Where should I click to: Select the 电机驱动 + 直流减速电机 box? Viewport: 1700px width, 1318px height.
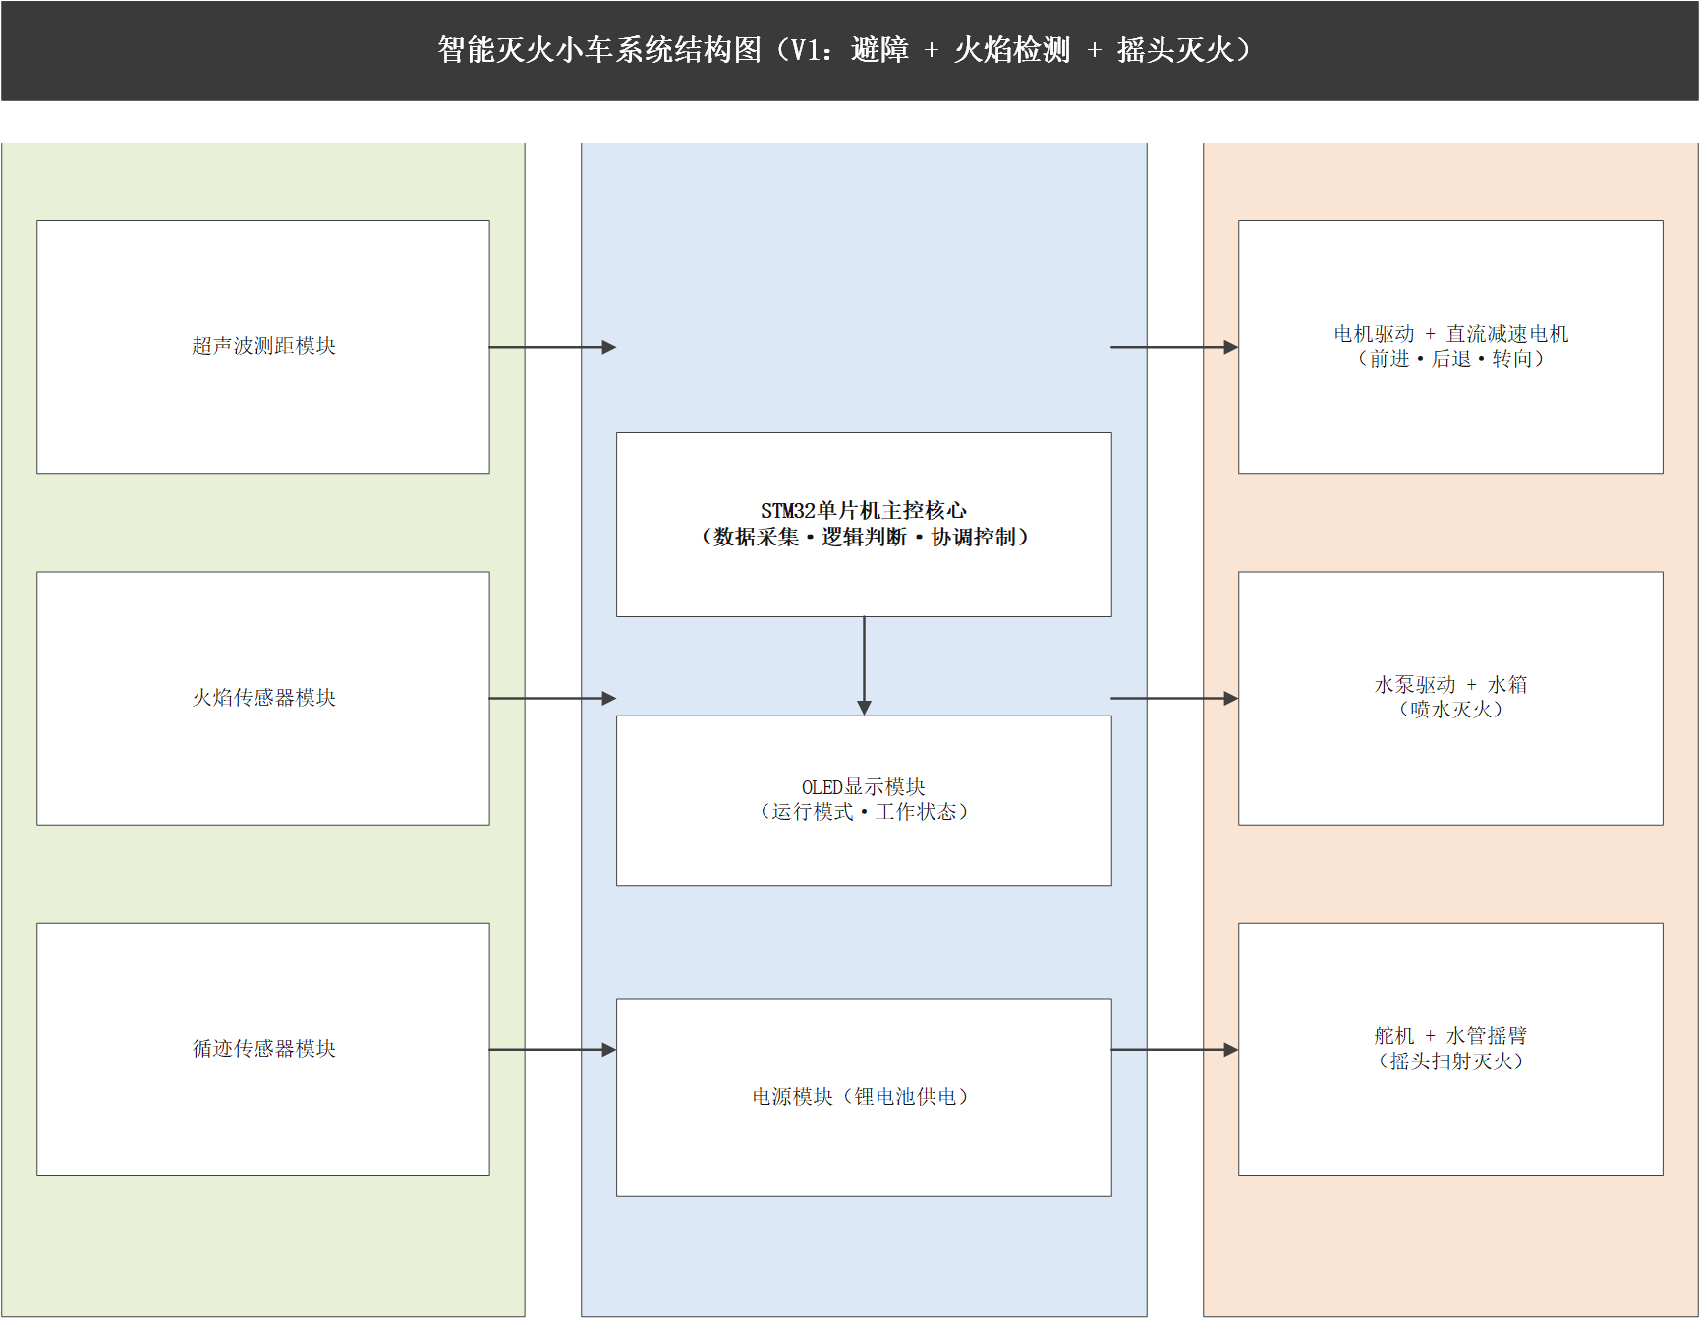pyautogui.click(x=1450, y=347)
